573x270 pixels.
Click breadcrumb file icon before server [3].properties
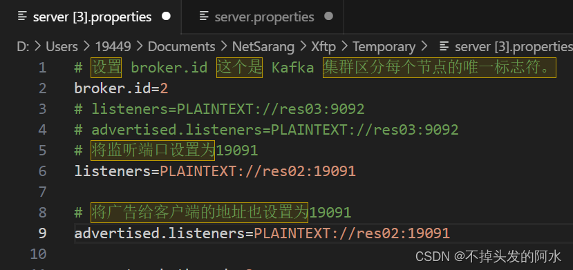coord(444,46)
